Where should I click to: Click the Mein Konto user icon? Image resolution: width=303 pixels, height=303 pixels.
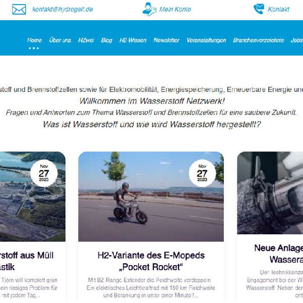pos(149,9)
